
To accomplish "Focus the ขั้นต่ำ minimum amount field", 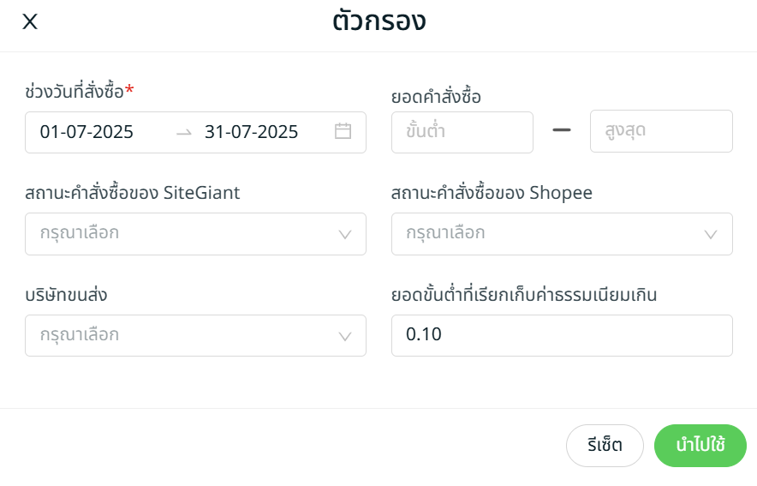I will click(x=462, y=132).
